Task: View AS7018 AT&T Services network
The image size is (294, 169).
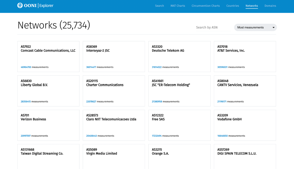Action: 245,57
